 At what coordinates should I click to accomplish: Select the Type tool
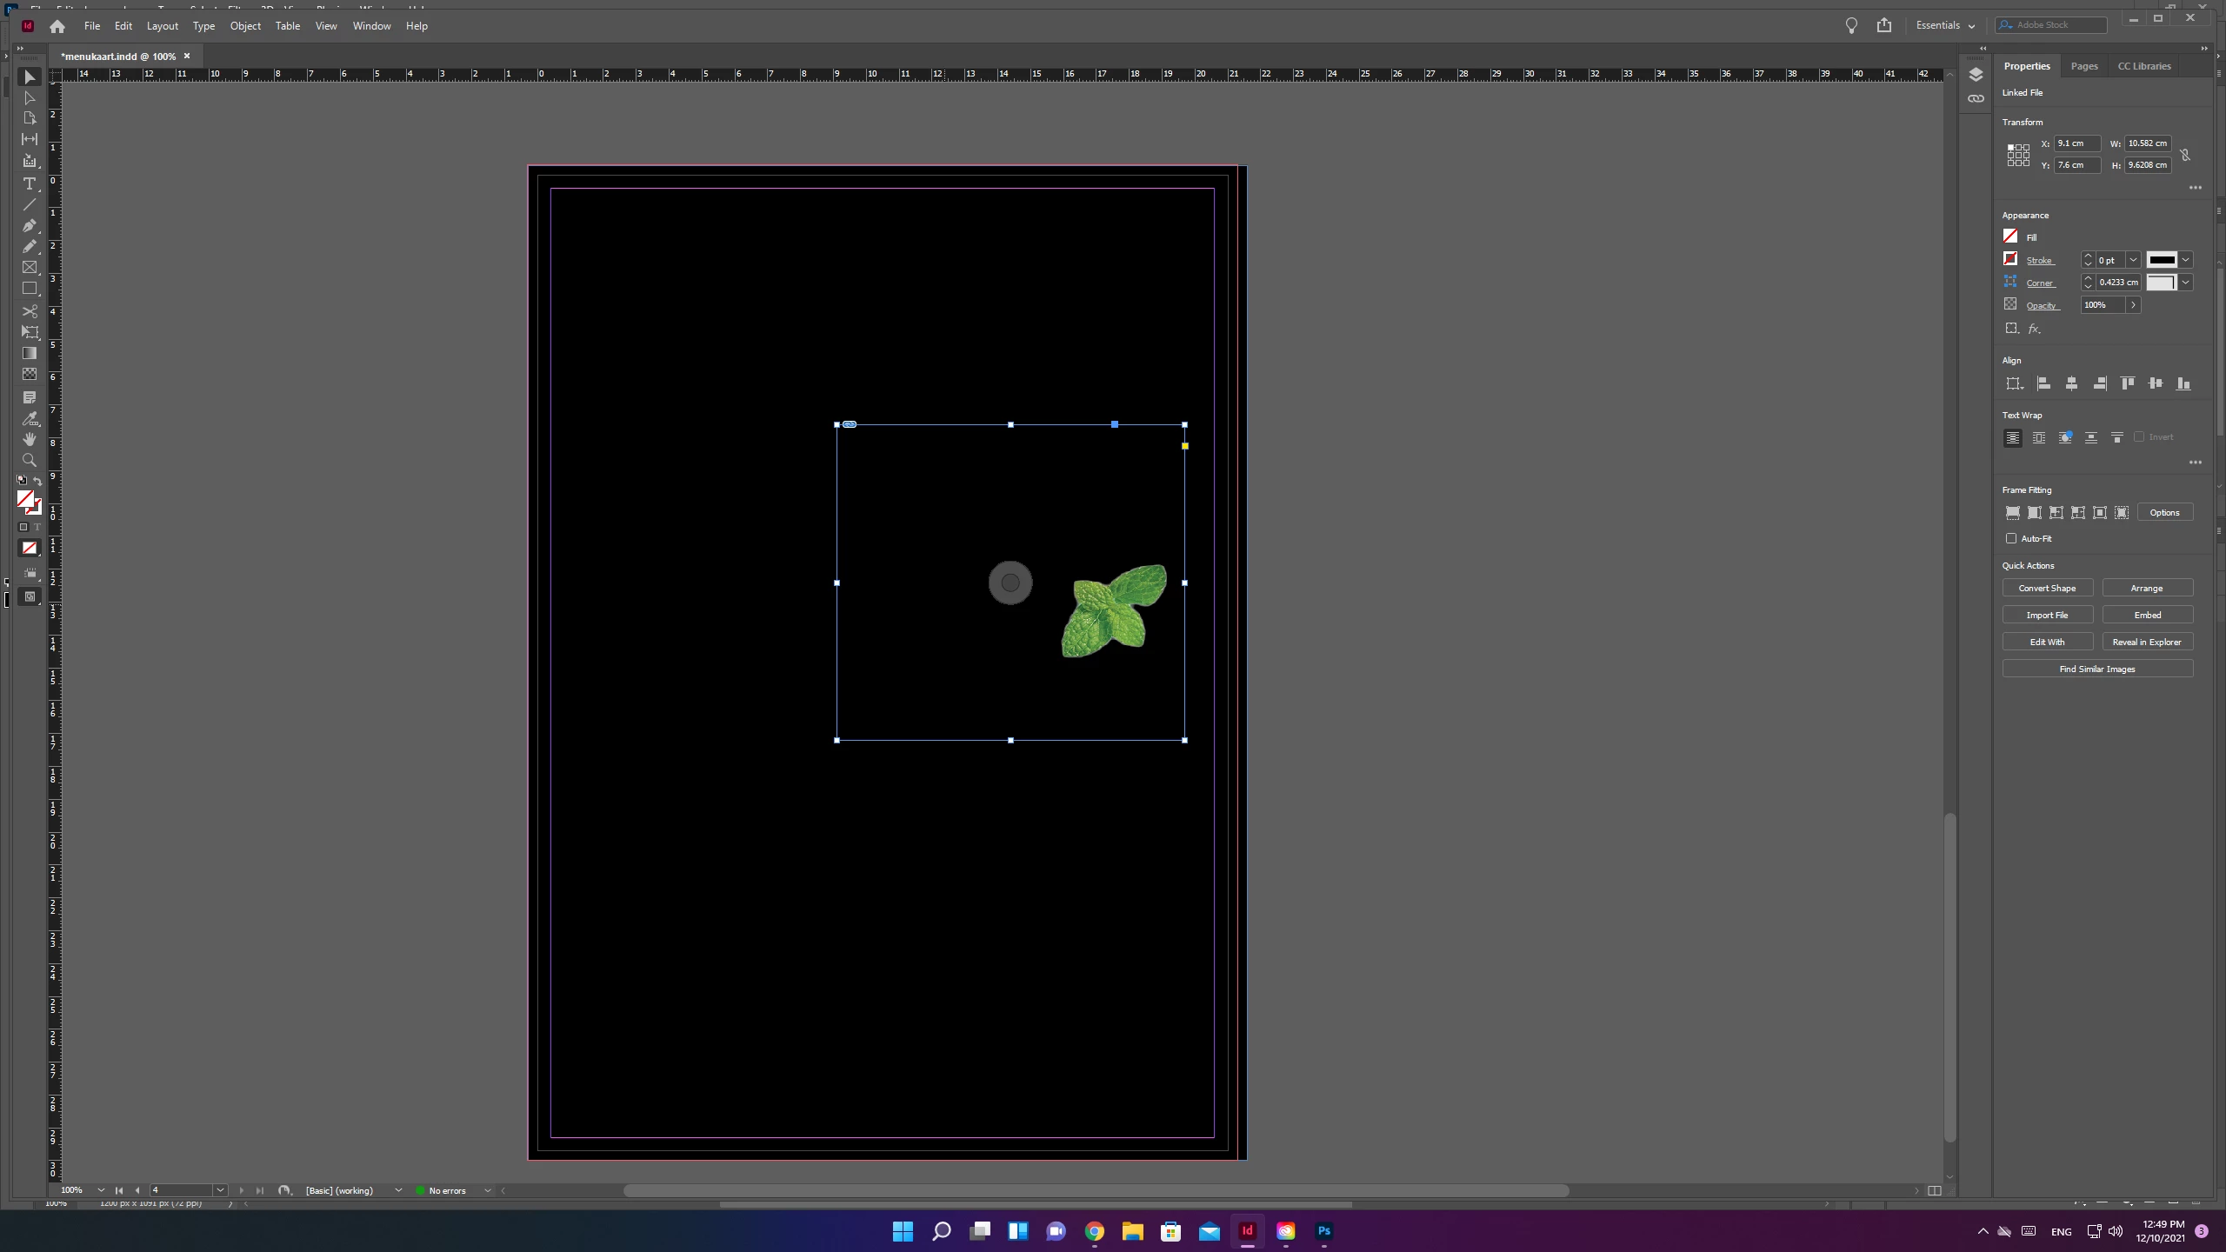pos(29,183)
